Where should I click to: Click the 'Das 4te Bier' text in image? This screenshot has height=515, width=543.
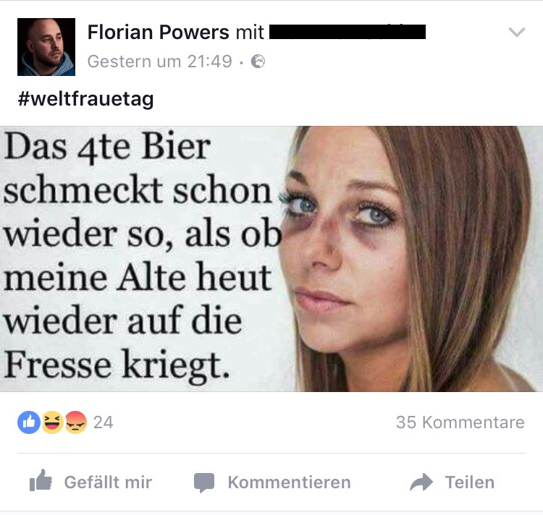tap(107, 147)
